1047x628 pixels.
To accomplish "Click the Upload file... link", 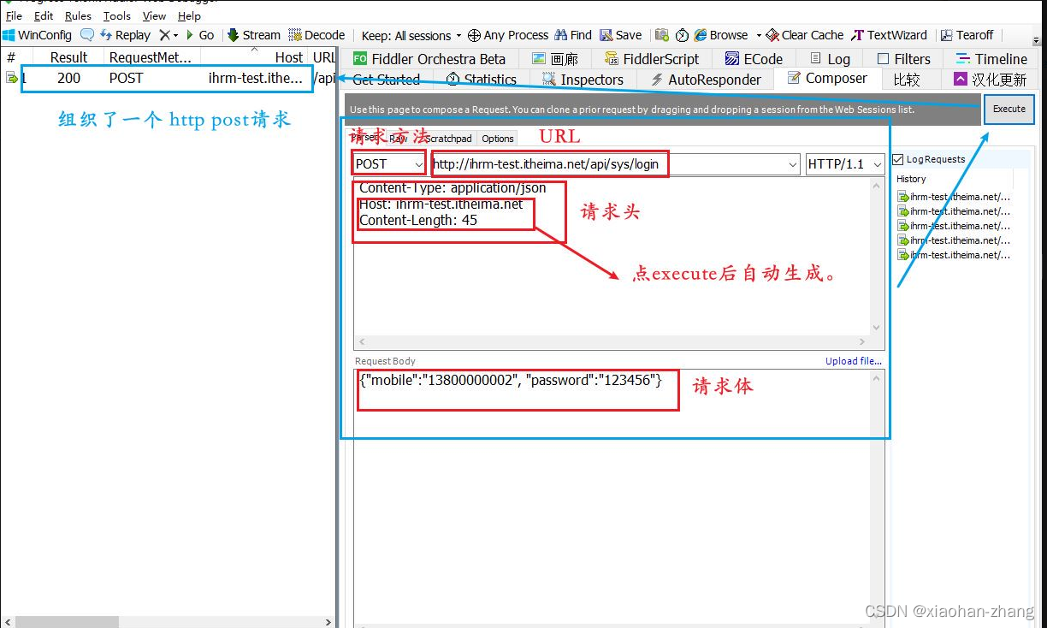I will click(x=854, y=361).
